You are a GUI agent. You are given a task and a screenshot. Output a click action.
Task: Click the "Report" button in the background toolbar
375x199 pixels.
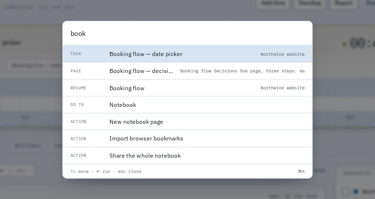point(344,3)
